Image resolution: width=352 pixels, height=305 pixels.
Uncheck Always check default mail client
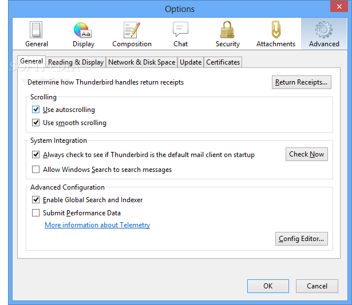coord(35,154)
